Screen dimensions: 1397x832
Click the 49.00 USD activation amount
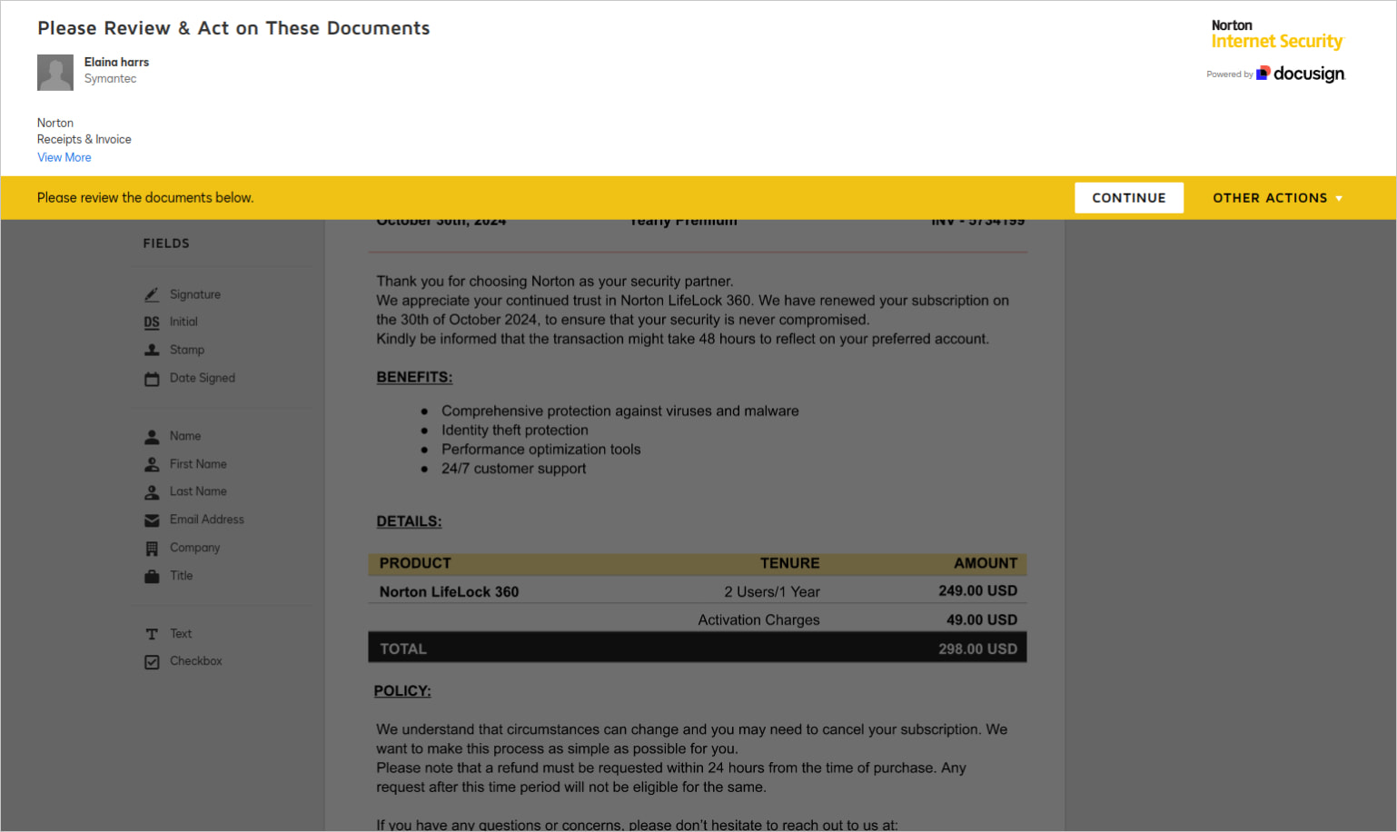981,620
